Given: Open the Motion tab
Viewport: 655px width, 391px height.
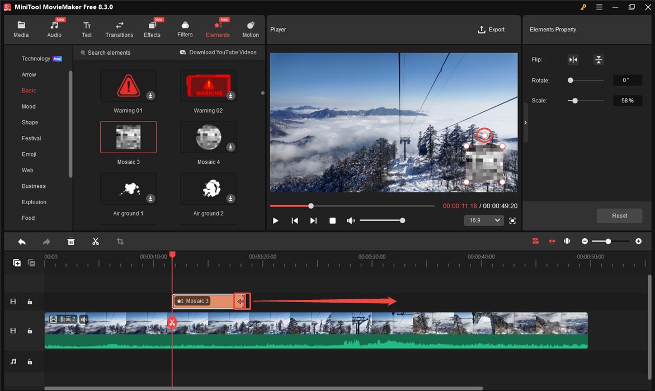Looking at the screenshot, I should 251,30.
